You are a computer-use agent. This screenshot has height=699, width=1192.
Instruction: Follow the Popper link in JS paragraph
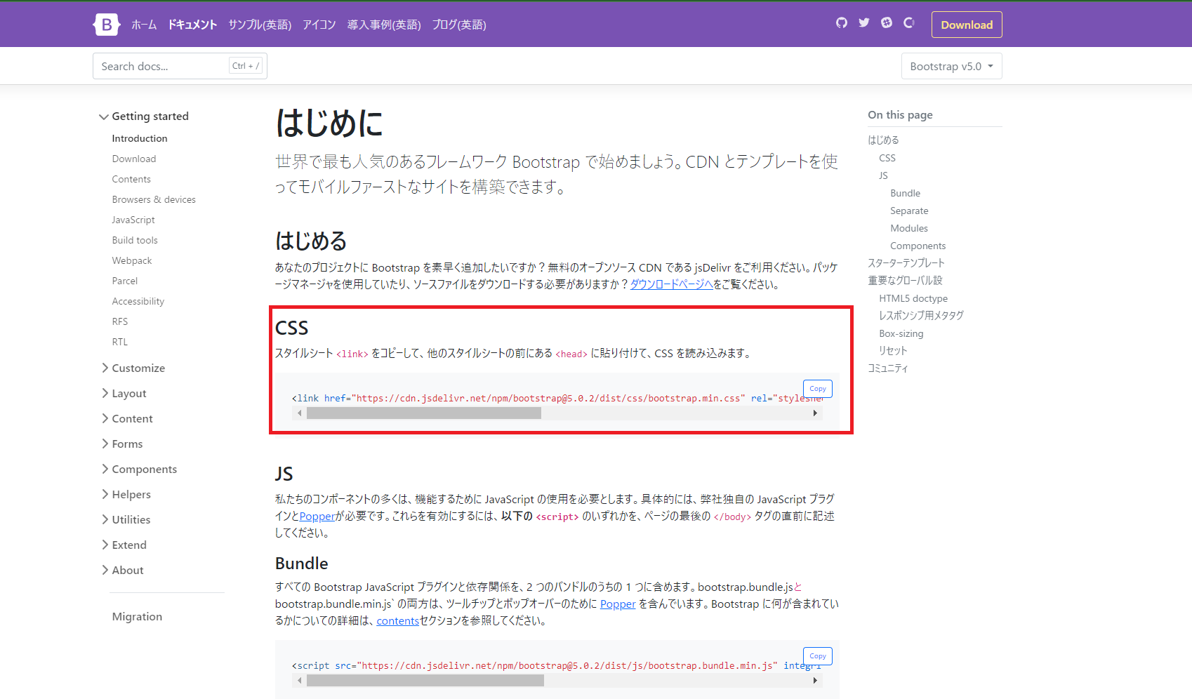pyautogui.click(x=317, y=517)
